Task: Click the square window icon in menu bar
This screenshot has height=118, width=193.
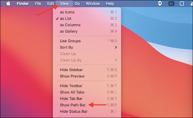Action: click(182, 4)
